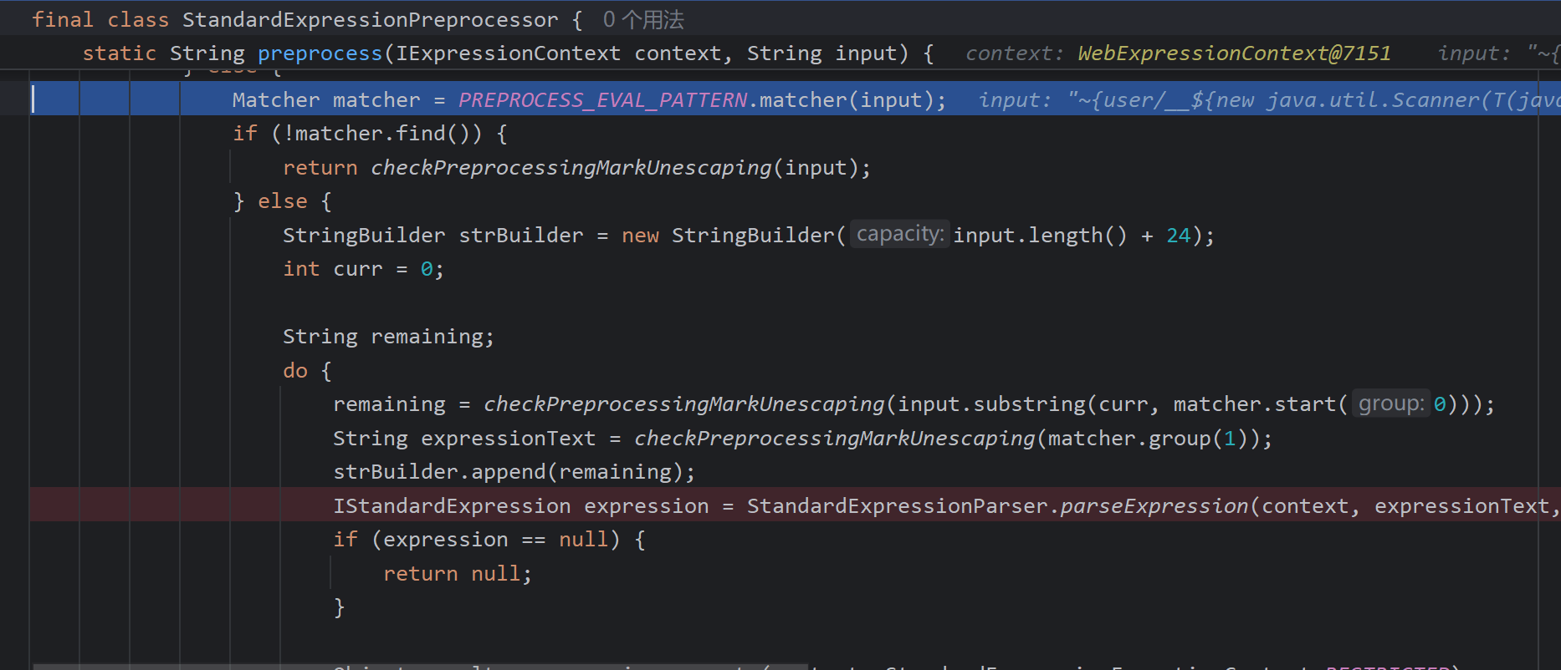Click the "int curr = 0;" line

363,269
